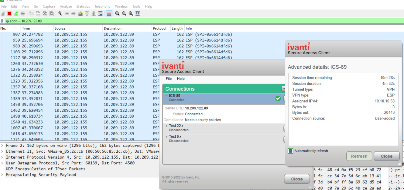Image resolution: width=404 pixels, height=190 pixels.
Task: Click Close in Advanced details window
Action: point(386,156)
